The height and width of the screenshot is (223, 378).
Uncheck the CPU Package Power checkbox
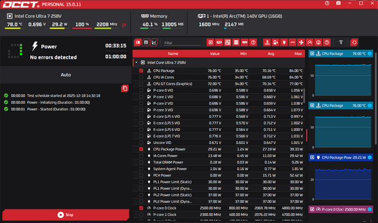pos(141,149)
